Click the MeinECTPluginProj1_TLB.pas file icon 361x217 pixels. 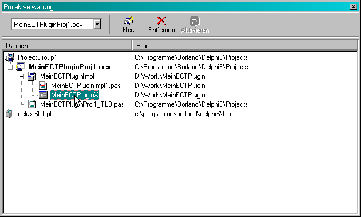coord(32,104)
